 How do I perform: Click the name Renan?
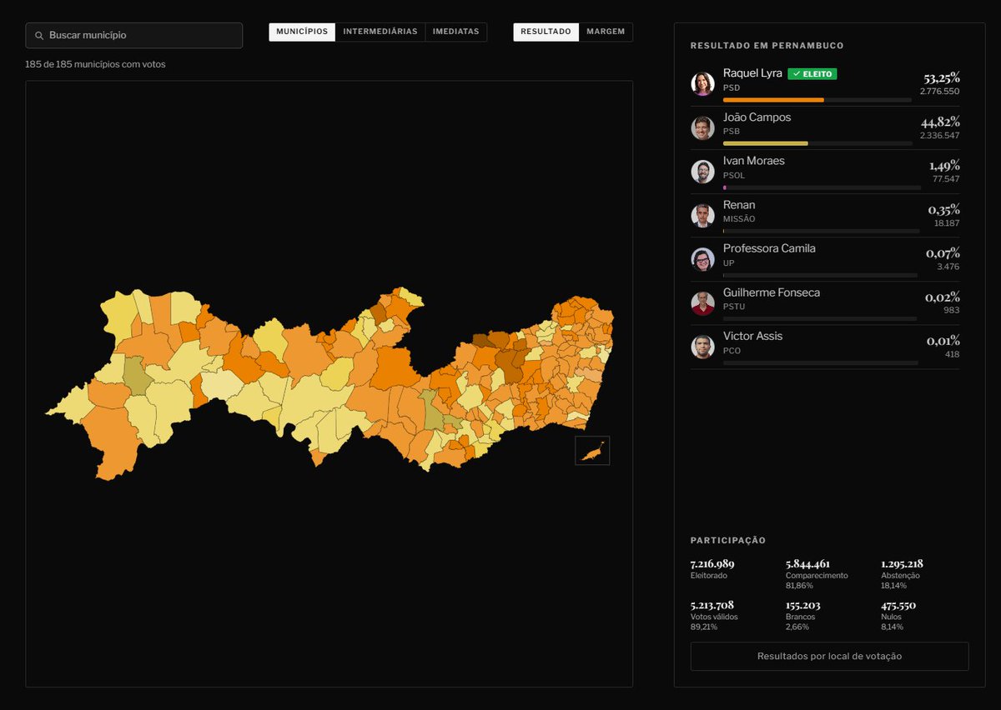[x=739, y=205]
